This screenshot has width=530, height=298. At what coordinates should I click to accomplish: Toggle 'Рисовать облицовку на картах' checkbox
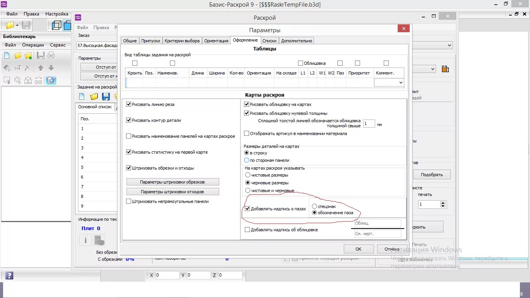(246, 104)
